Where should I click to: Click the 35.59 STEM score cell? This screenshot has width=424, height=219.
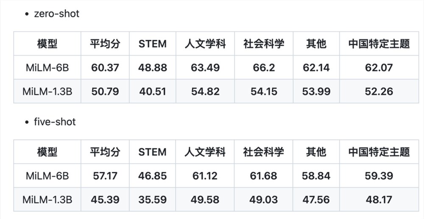point(153,200)
